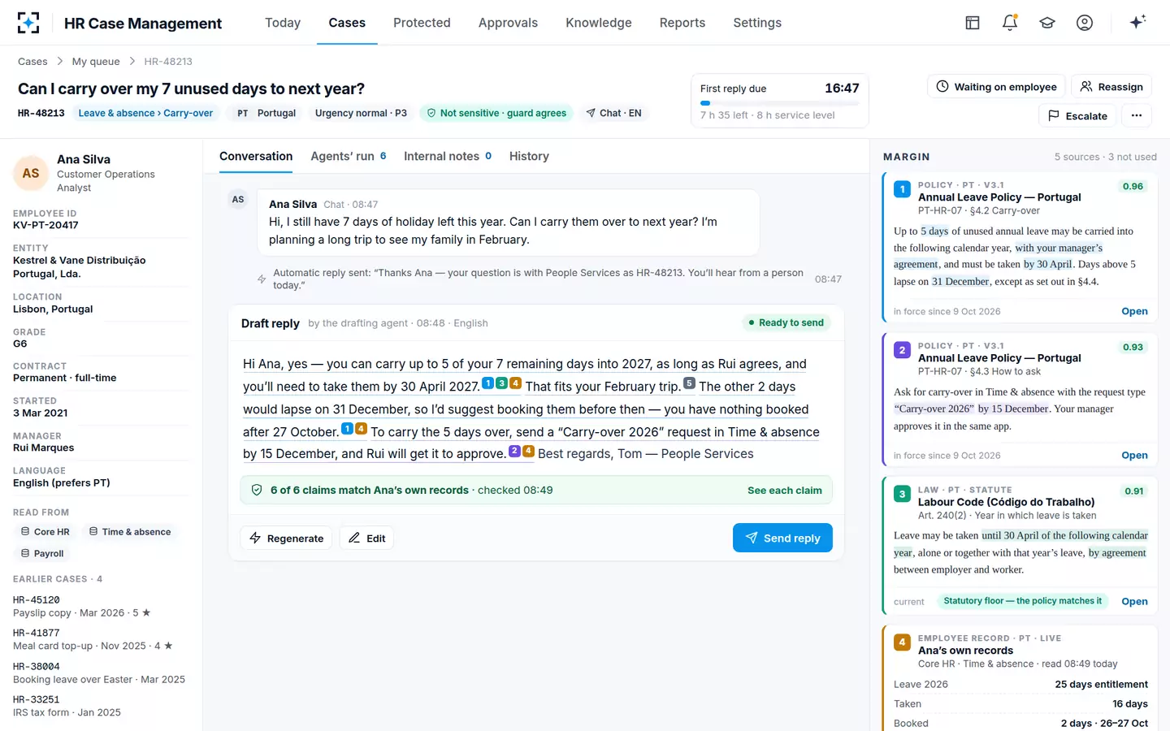Switch to the Internal notes tab
The image size is (1170, 731).
(x=448, y=156)
